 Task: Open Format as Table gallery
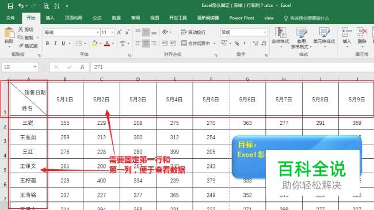coord(302,38)
